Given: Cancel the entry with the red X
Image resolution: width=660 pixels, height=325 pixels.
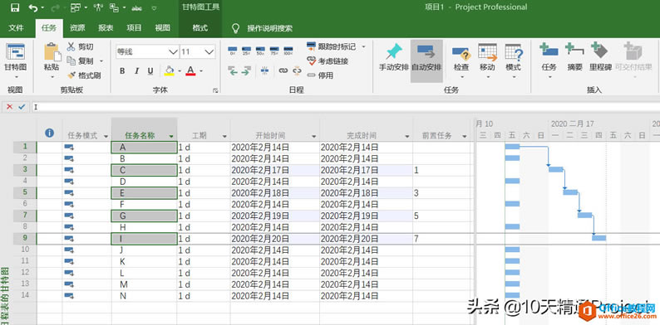Looking at the screenshot, I should (x=9, y=107).
